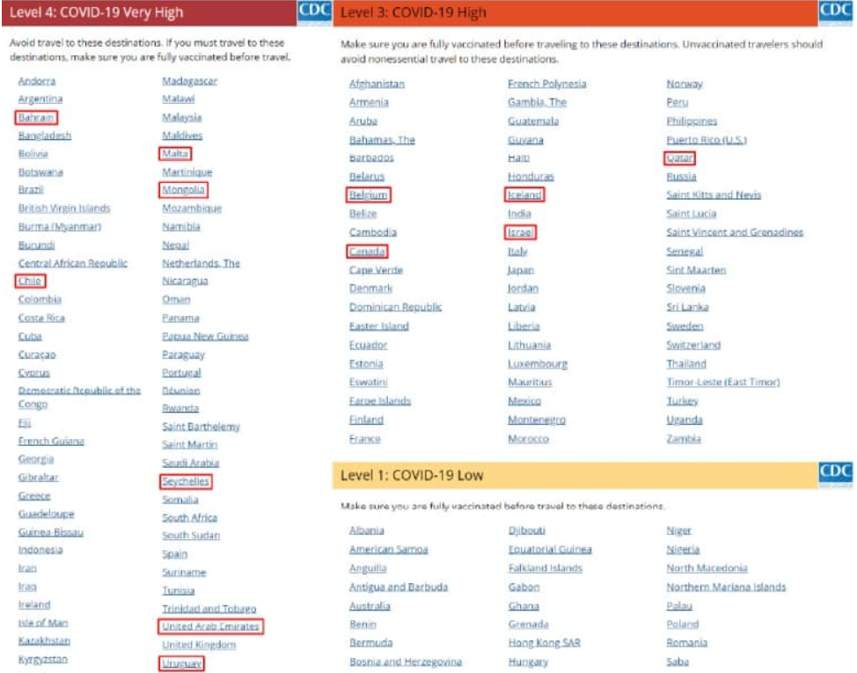Click the CDC logo in Level 4 header
Viewport: 857px width, 673px height.
(315, 11)
